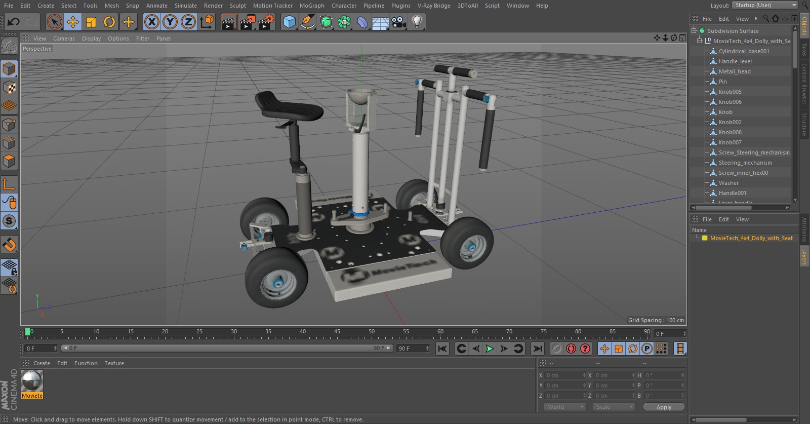This screenshot has height=424, width=810.
Task: Select the Knob006 object
Action: 730,102
